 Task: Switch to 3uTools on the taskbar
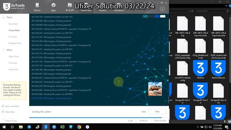pos(46,127)
